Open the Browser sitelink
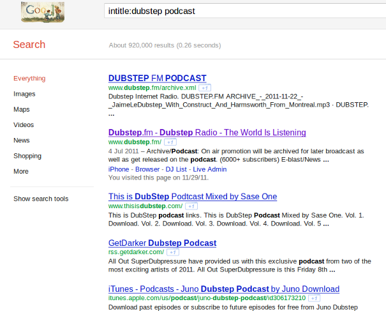The height and width of the screenshot is (311, 386). 147,169
